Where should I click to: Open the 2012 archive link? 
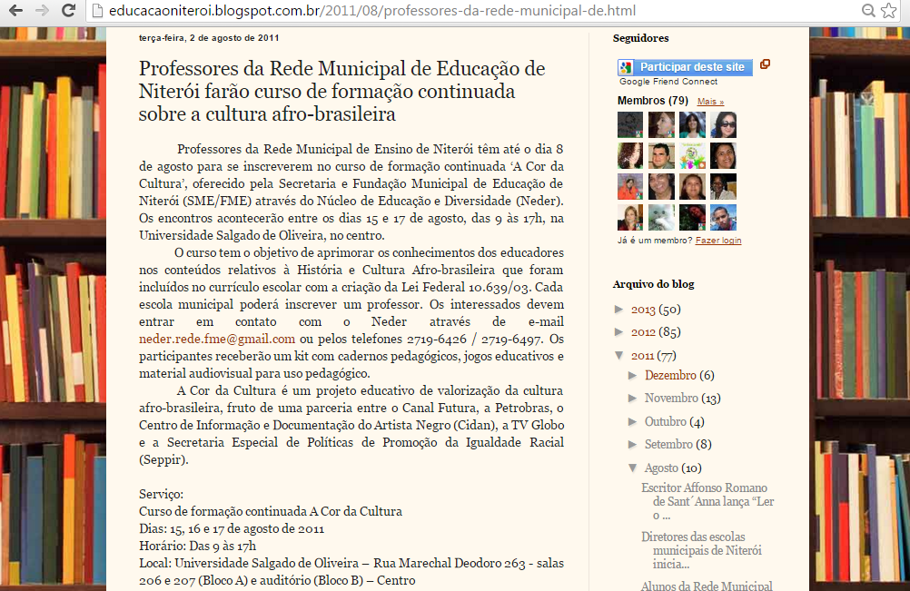pos(643,332)
